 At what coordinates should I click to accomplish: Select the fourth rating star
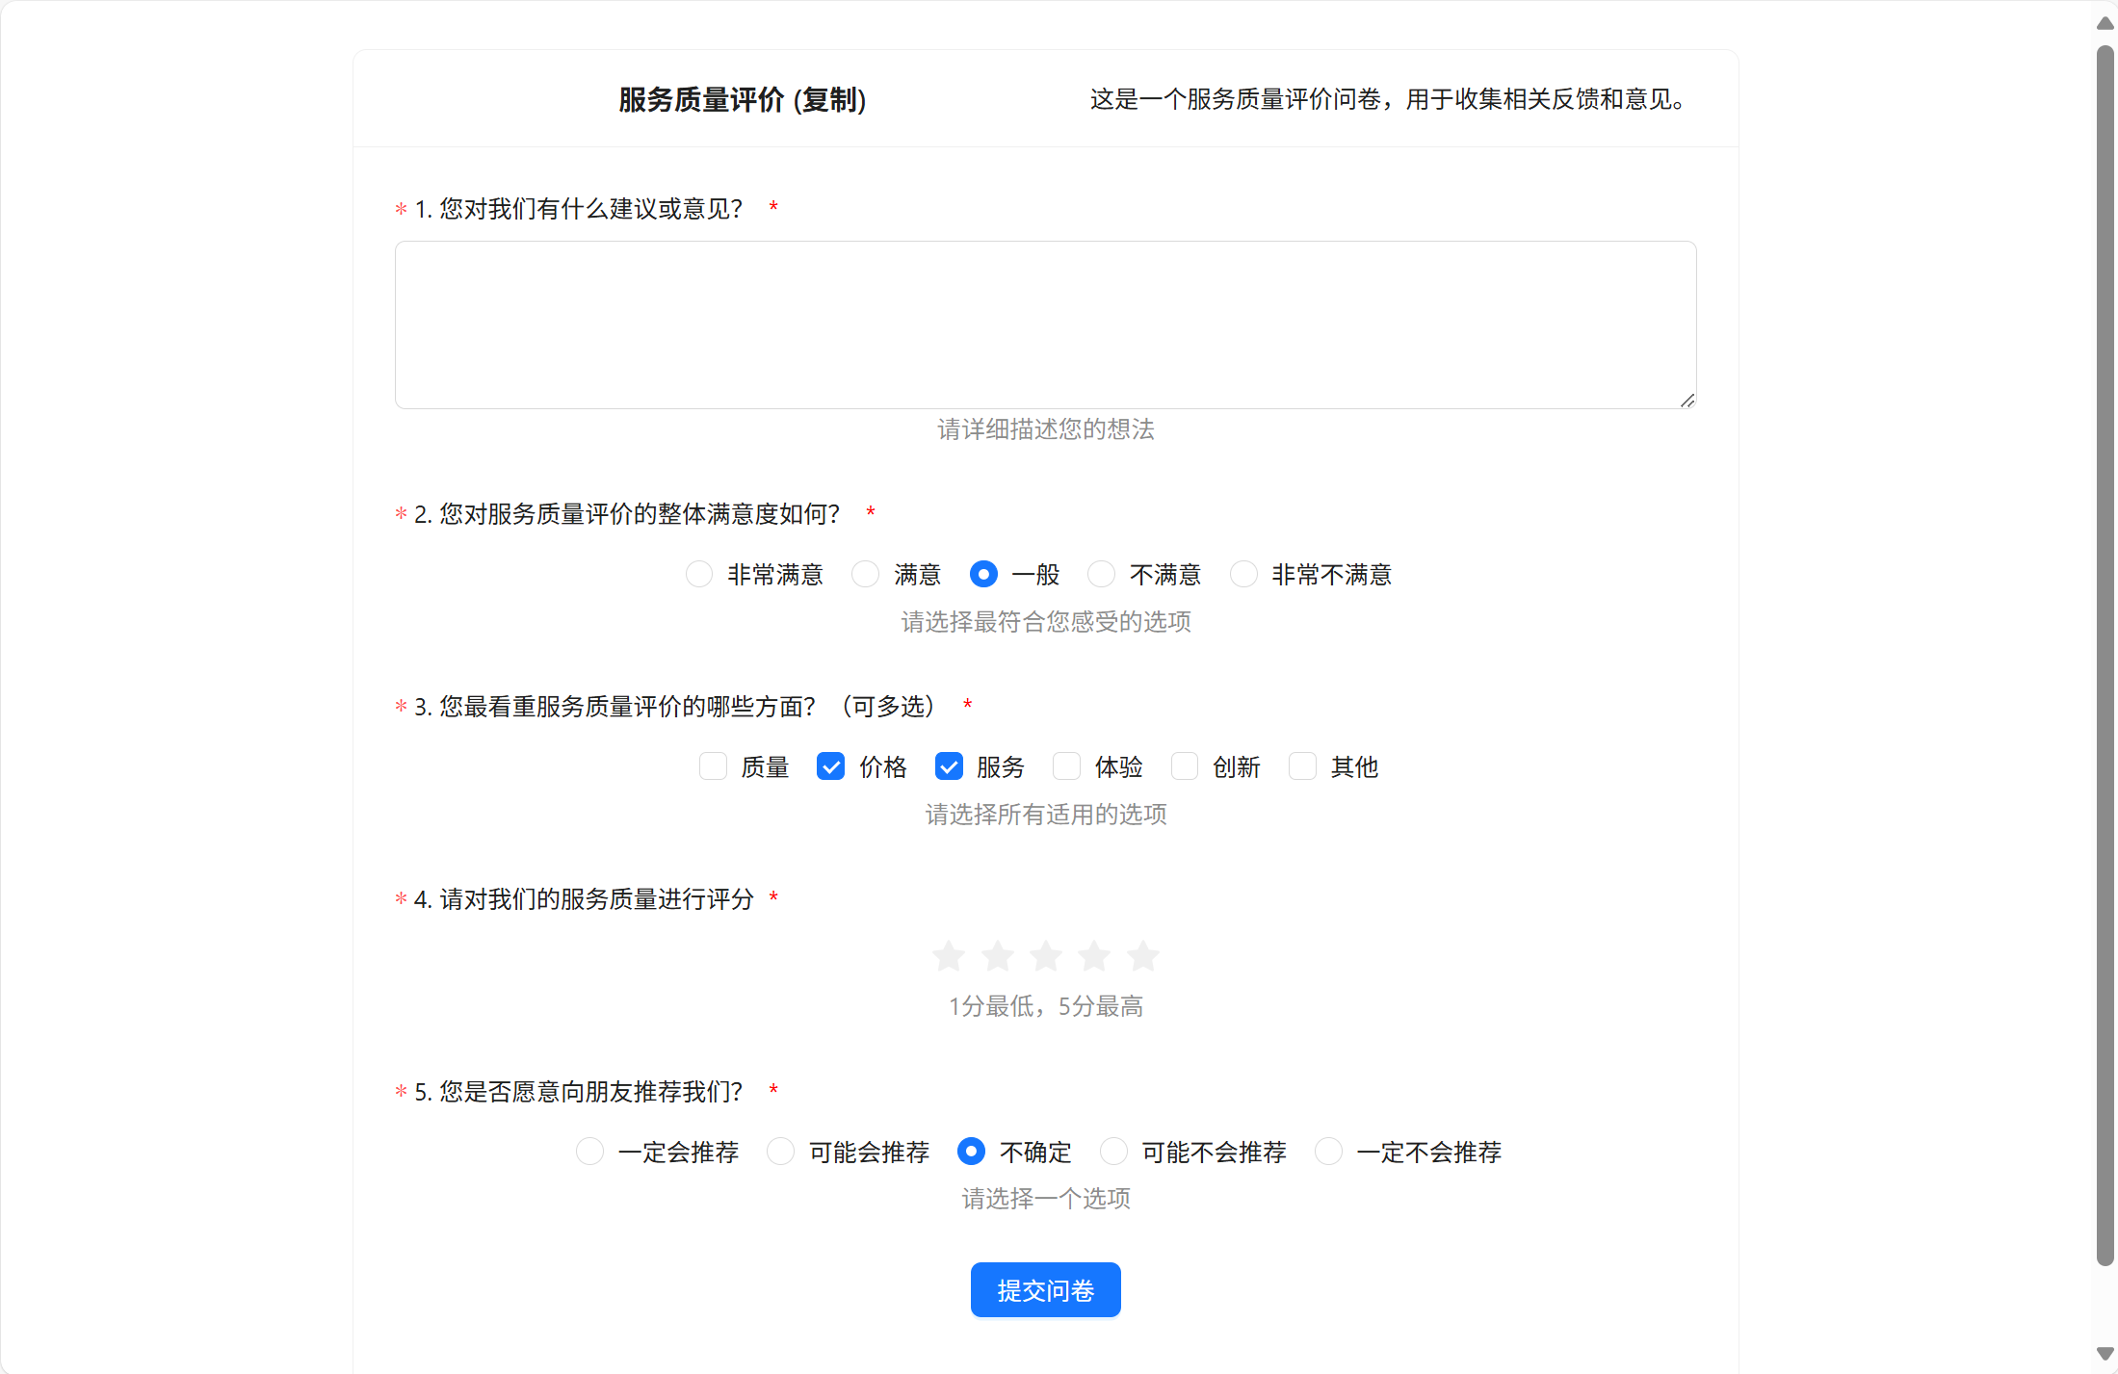pyautogui.click(x=1094, y=956)
